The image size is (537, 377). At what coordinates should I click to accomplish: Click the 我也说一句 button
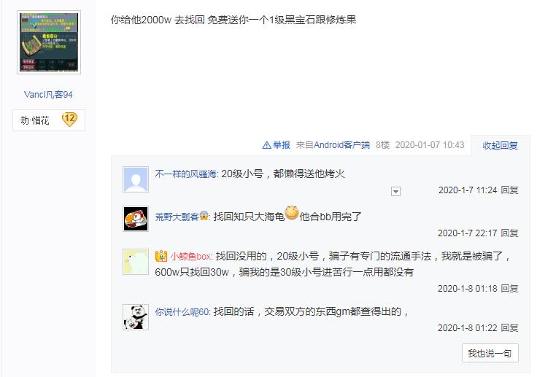point(490,353)
